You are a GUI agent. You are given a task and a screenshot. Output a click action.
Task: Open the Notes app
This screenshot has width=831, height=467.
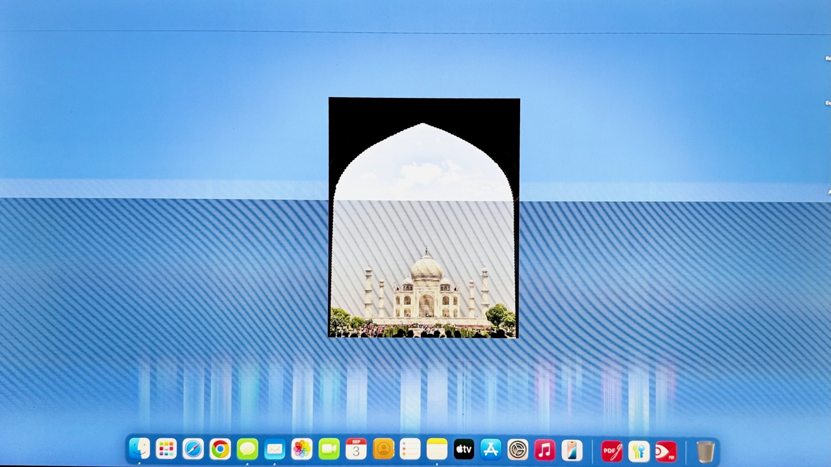(437, 449)
